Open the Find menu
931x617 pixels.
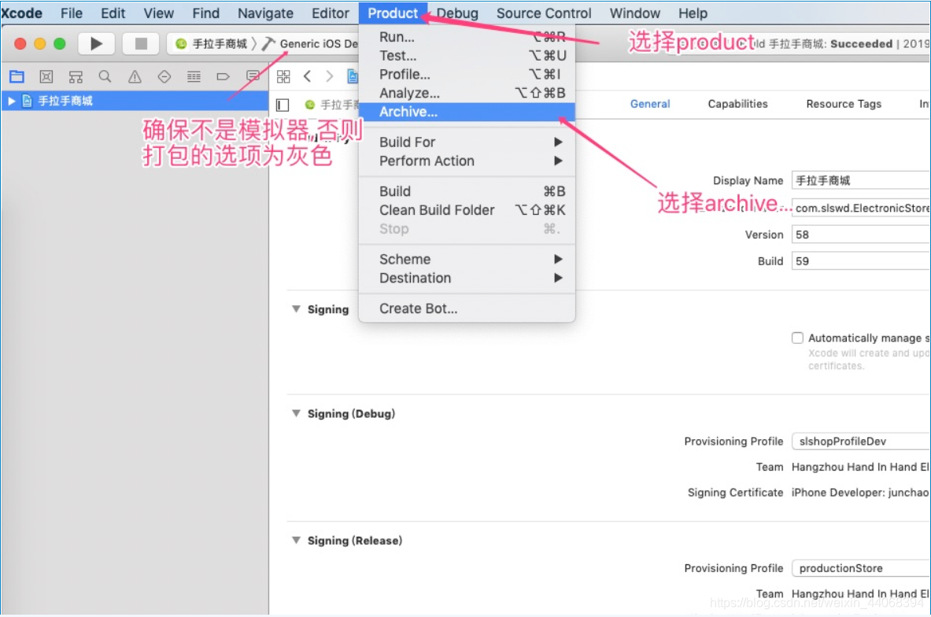click(205, 13)
